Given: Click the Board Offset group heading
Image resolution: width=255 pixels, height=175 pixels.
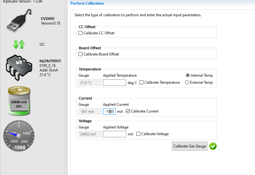Looking at the screenshot, I should [x=90, y=48].
